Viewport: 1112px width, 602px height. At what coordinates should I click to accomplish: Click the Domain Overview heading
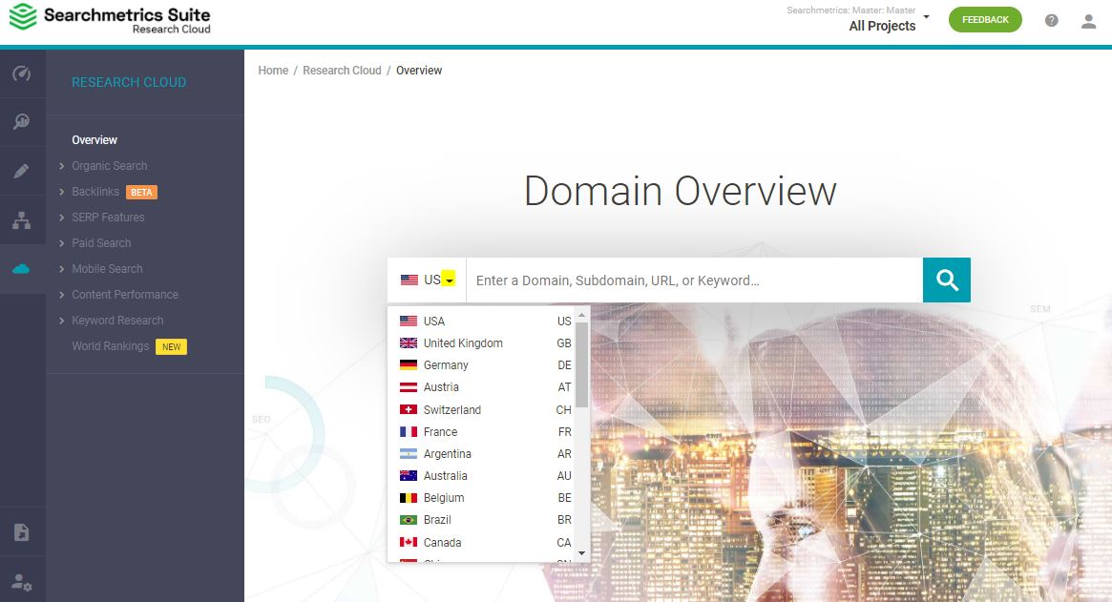pos(681,191)
